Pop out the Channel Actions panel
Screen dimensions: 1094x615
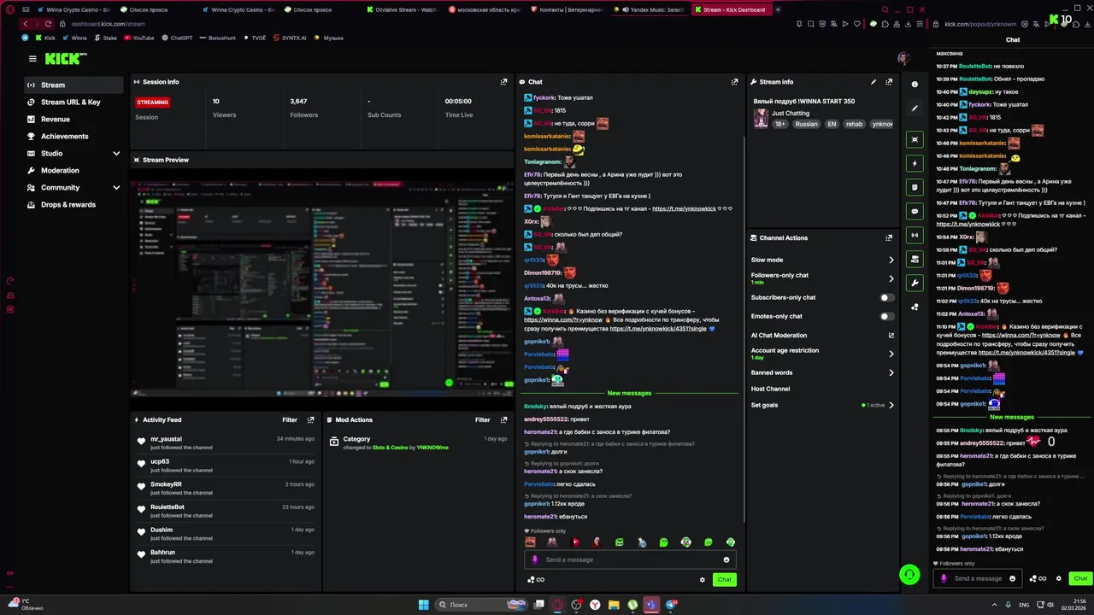coord(889,238)
